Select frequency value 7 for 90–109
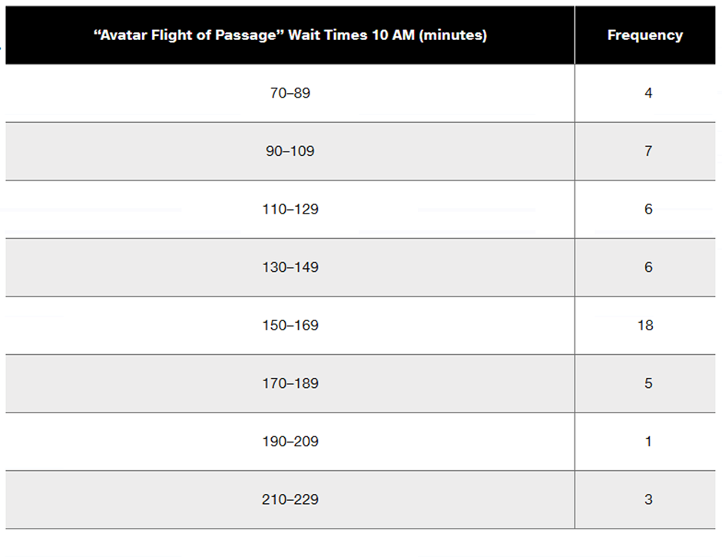The image size is (722, 557). click(x=648, y=151)
